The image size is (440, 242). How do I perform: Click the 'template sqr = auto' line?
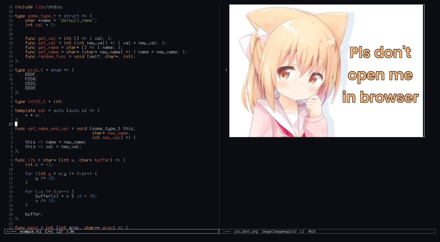tap(57, 110)
